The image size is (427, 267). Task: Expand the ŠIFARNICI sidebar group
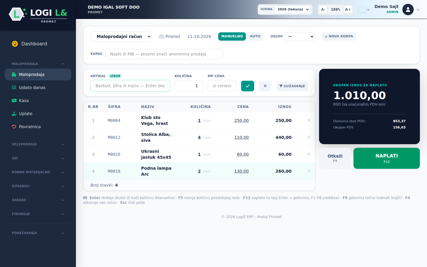[x=38, y=186]
